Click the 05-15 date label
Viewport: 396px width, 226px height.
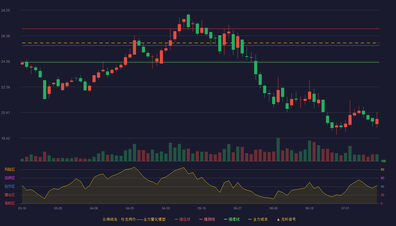point(202,208)
